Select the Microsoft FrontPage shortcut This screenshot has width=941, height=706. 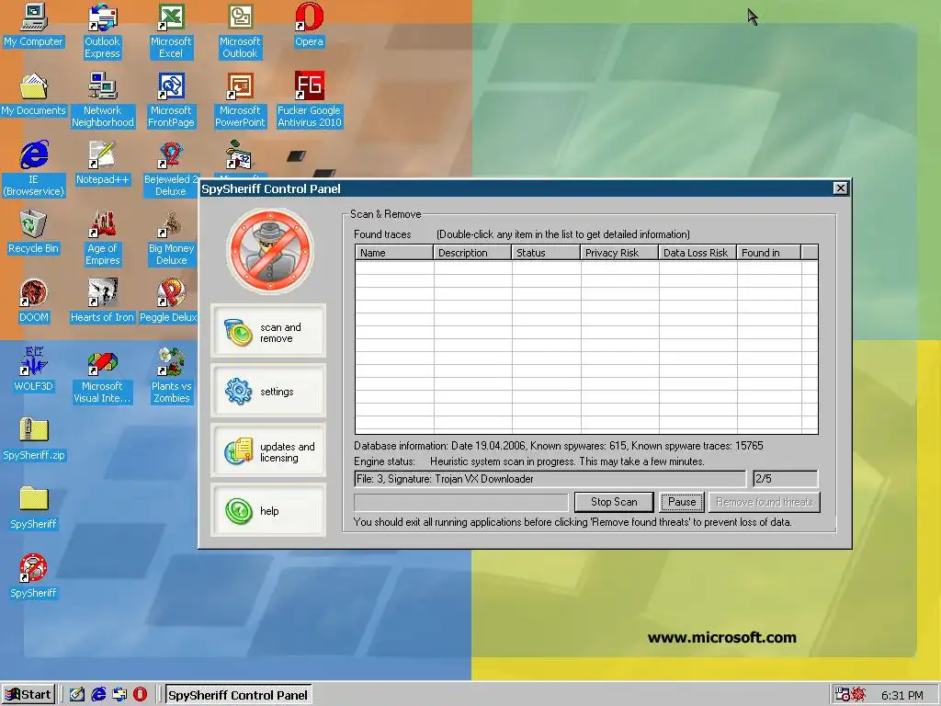tap(171, 99)
